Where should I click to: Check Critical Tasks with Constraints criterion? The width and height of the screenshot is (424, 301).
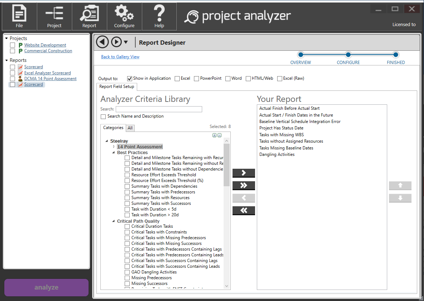pos(127,232)
